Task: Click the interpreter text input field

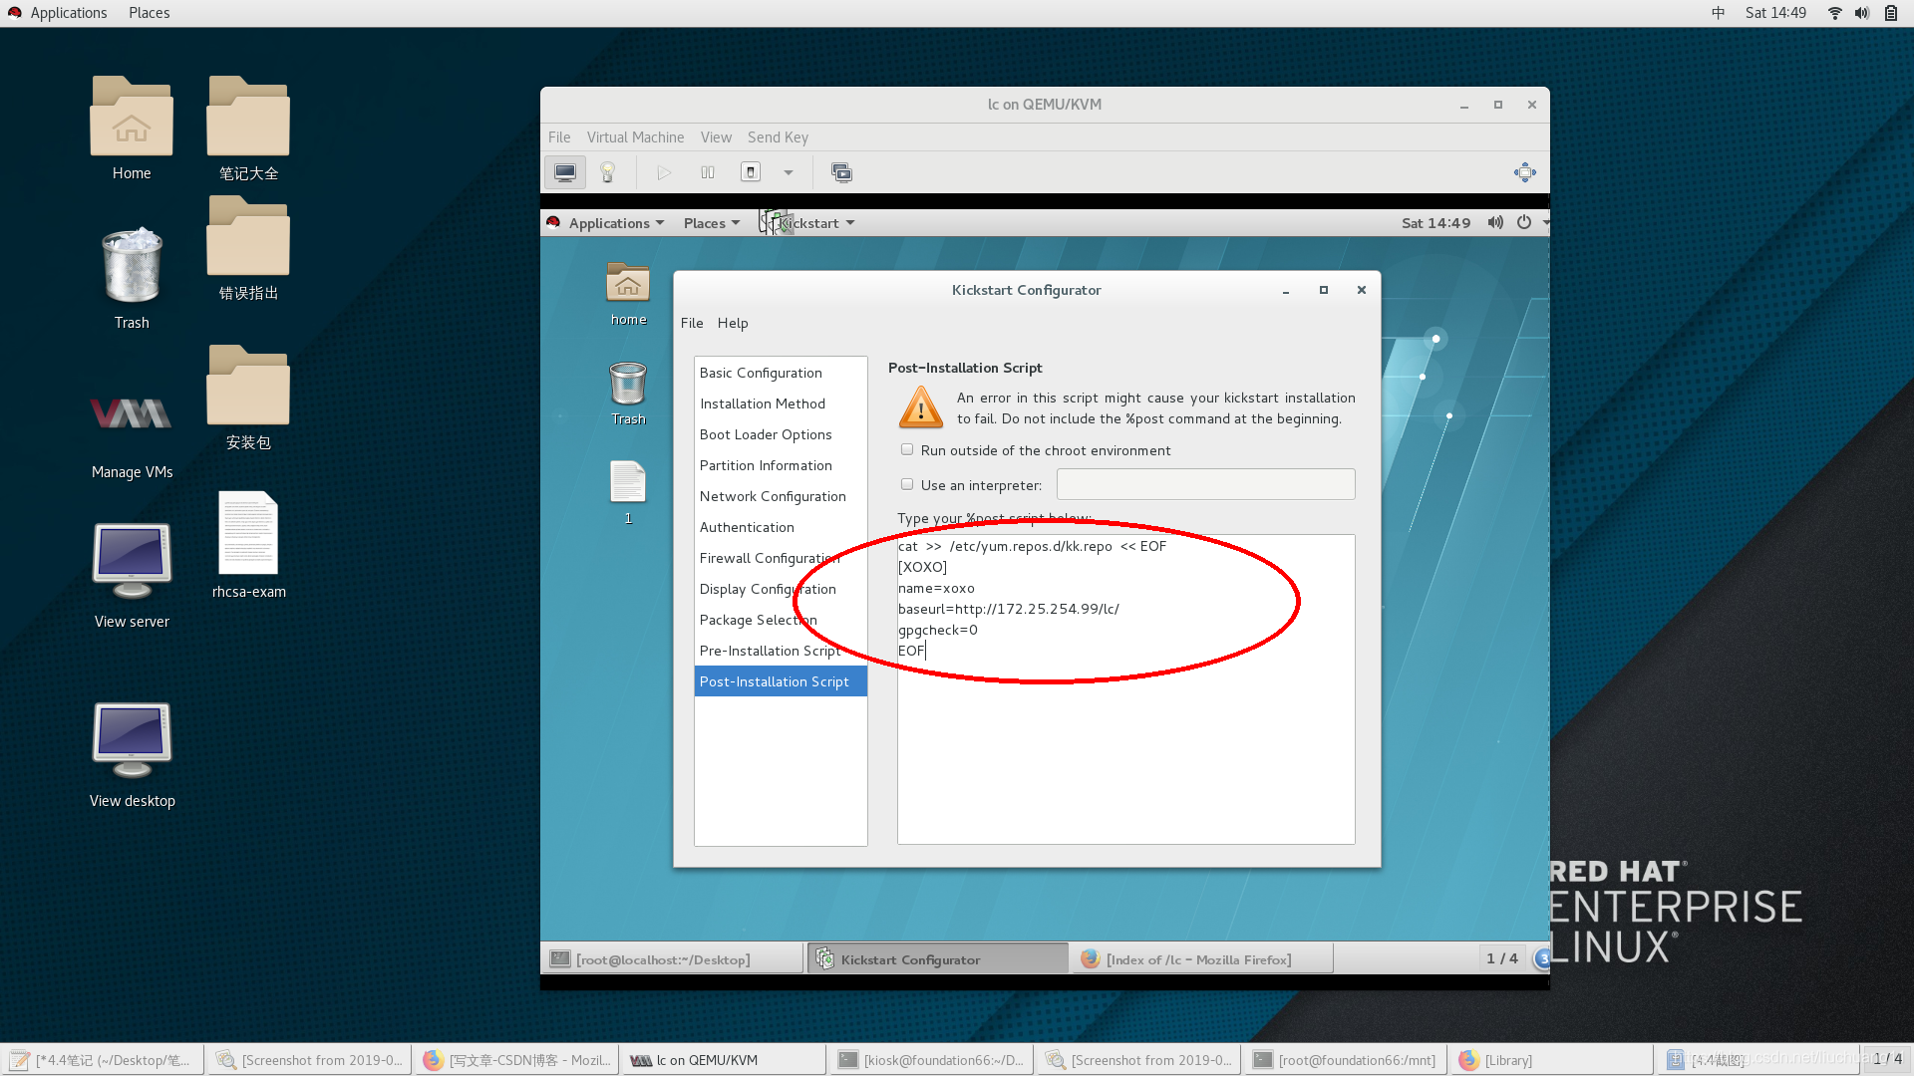Action: (x=1205, y=485)
